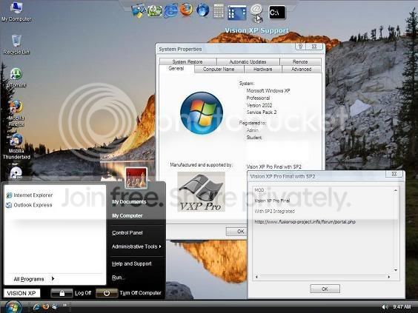Viewport: 418px width, 313px height.
Task: Launch Mozilla Firefox desktop shortcut
Action: click(x=16, y=113)
